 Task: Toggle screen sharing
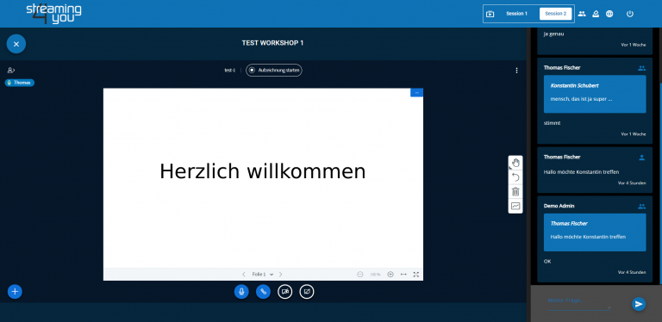(307, 291)
